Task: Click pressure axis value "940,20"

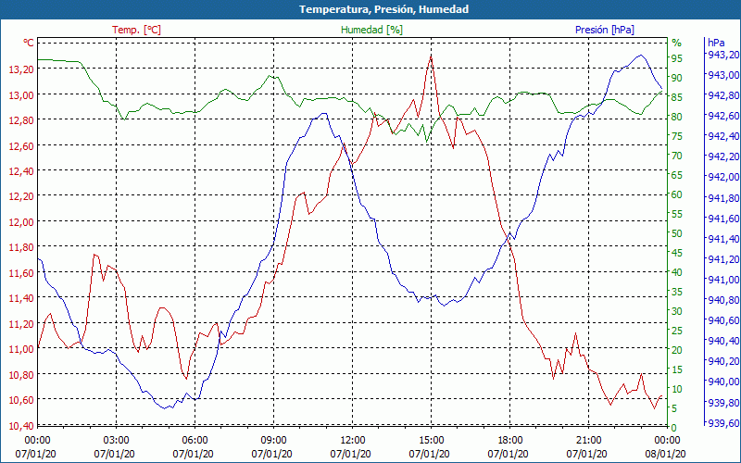Action: click(724, 361)
